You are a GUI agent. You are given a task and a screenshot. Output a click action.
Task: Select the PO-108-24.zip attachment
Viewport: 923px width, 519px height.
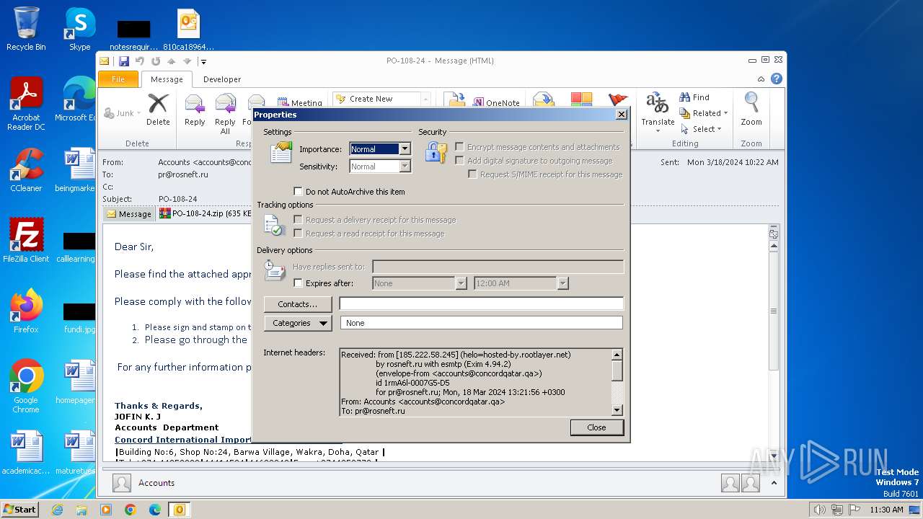[x=206, y=213]
